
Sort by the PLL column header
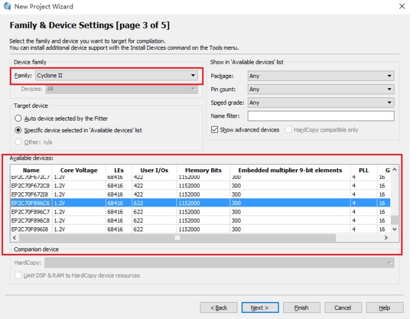(x=364, y=170)
